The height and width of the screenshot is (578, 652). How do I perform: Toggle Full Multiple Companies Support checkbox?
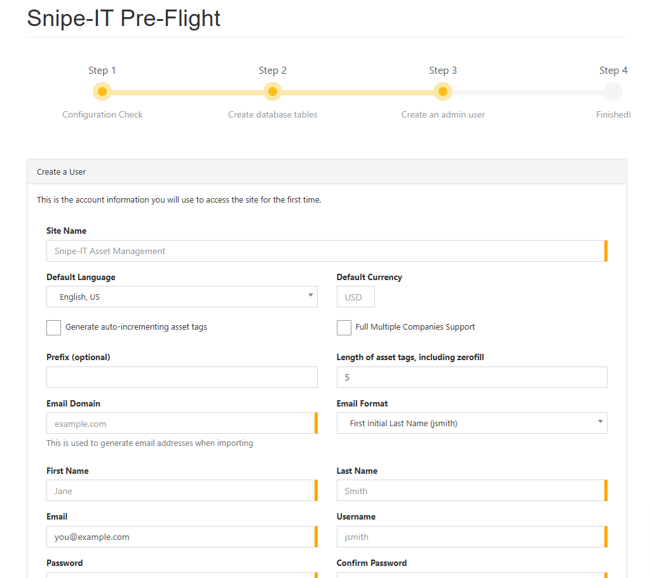coord(344,328)
